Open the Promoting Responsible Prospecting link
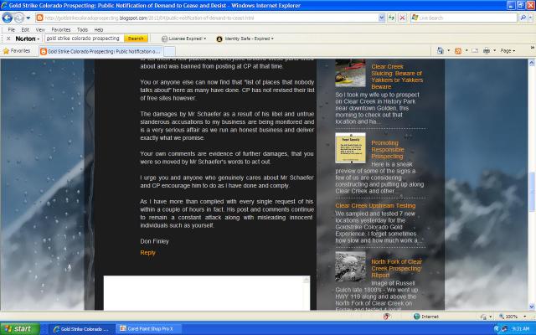This screenshot has height=335, width=536. coord(388,150)
